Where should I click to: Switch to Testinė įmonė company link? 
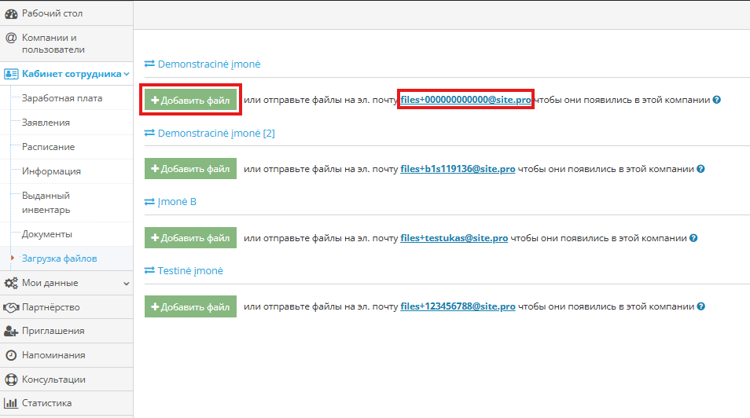190,271
